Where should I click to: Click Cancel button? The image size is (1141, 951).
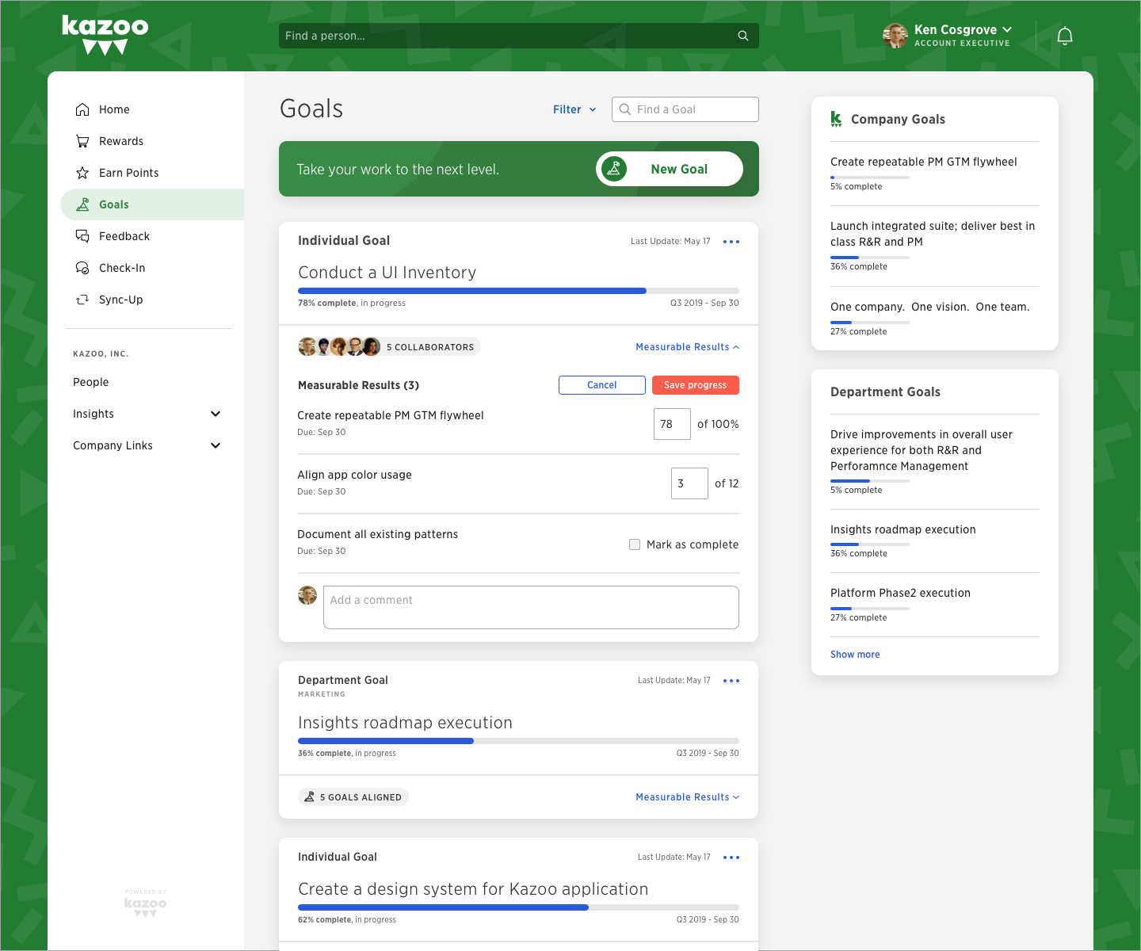(x=602, y=385)
